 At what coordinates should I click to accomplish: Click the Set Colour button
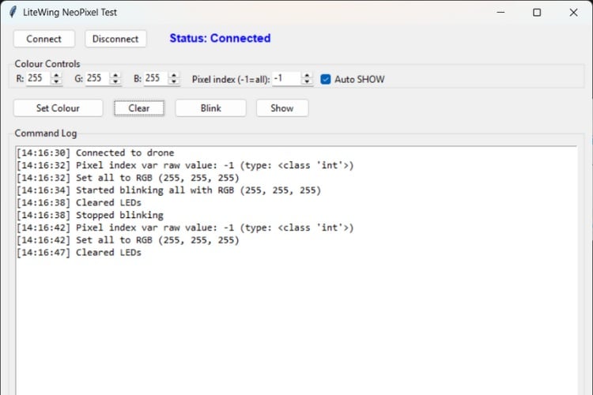coord(58,108)
